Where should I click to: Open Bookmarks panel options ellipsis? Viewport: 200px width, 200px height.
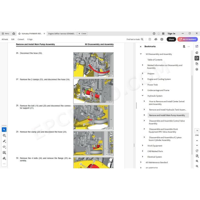[189, 47]
